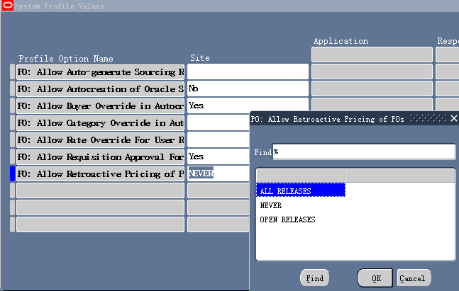Confirm selection with OK button
459x291 pixels.
point(375,278)
